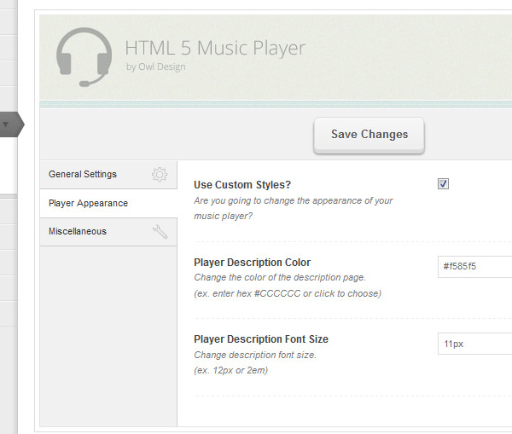Click the Player Description Color hex field
The image size is (512, 434).
[474, 267]
